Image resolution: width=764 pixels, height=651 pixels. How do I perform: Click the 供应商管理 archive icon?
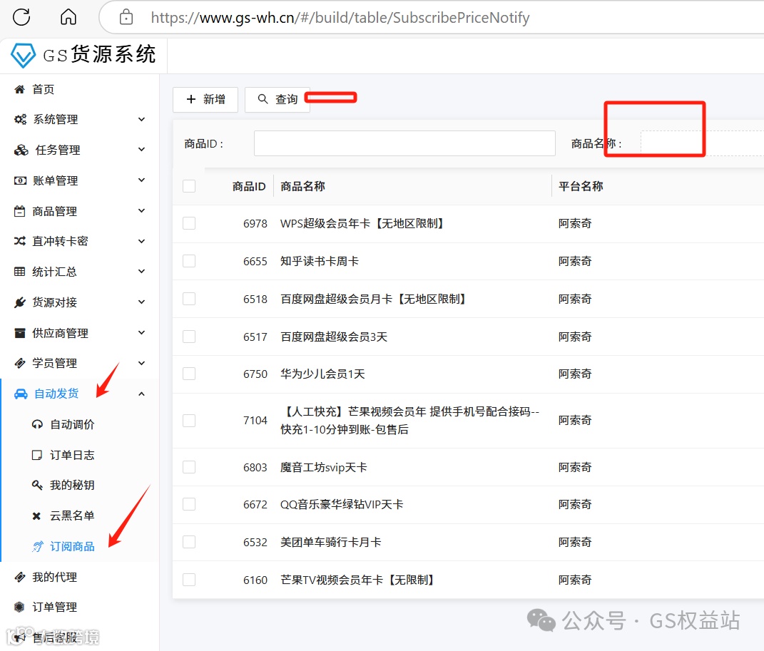click(19, 333)
